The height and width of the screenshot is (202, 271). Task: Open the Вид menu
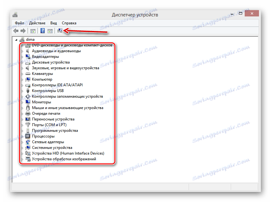[53, 23]
